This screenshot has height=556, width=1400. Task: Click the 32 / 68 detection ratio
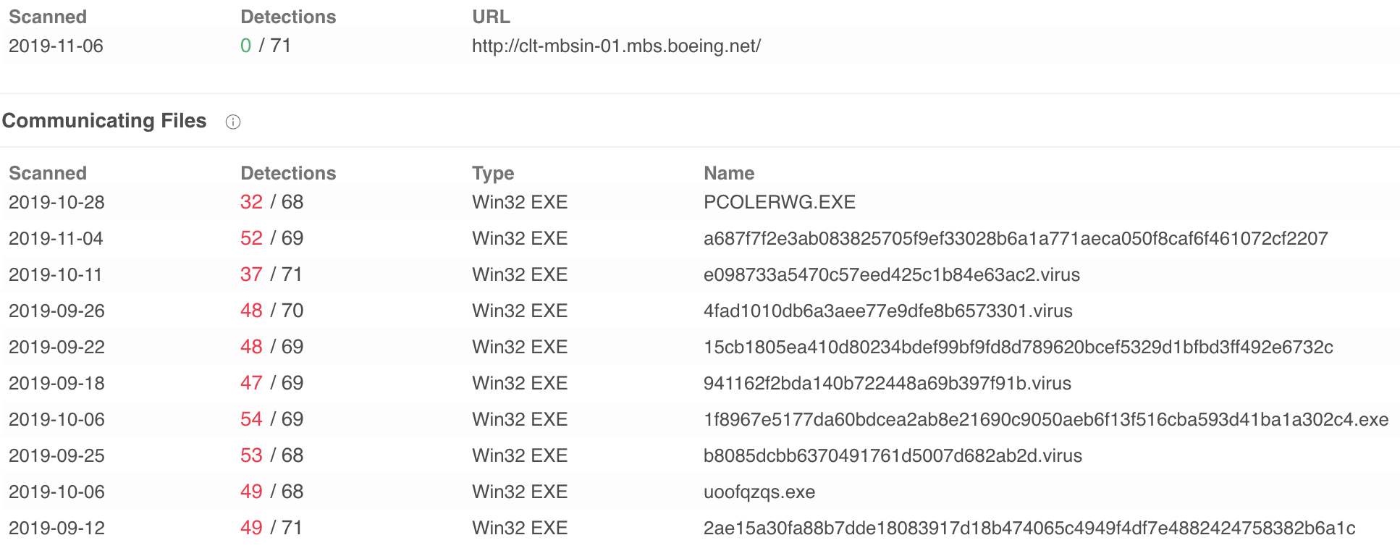[271, 202]
